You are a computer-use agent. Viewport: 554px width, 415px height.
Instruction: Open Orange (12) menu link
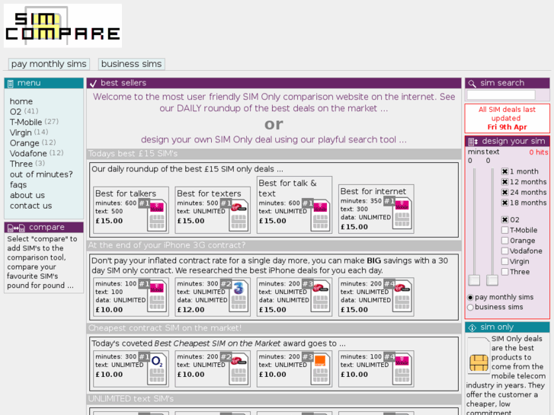(x=33, y=143)
